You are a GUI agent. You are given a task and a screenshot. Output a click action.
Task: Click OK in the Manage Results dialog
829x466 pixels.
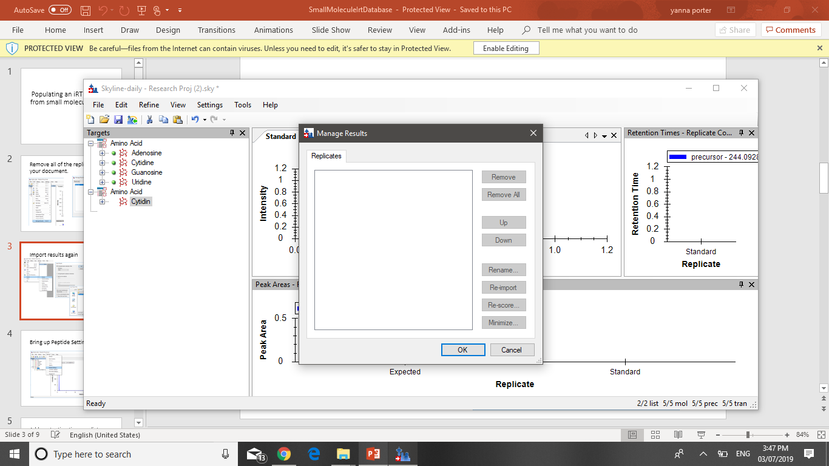[462, 349]
